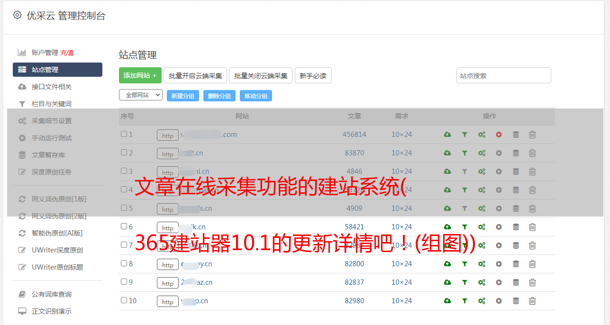
Task: Click the settings gear icon beside 优采云
Action: coord(18,15)
